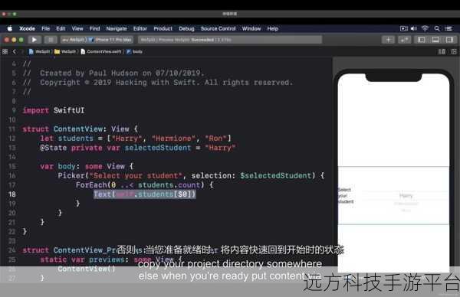The image size is (460, 297).
Task: Open ContentView.swift jump bar menu
Action: click(x=101, y=52)
